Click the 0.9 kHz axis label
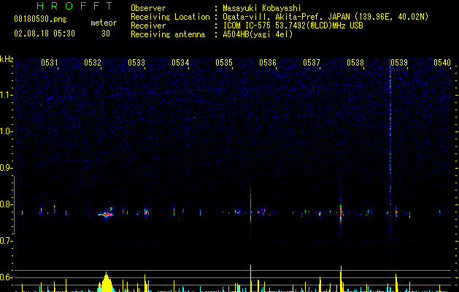The image size is (459, 292). pyautogui.click(x=7, y=168)
